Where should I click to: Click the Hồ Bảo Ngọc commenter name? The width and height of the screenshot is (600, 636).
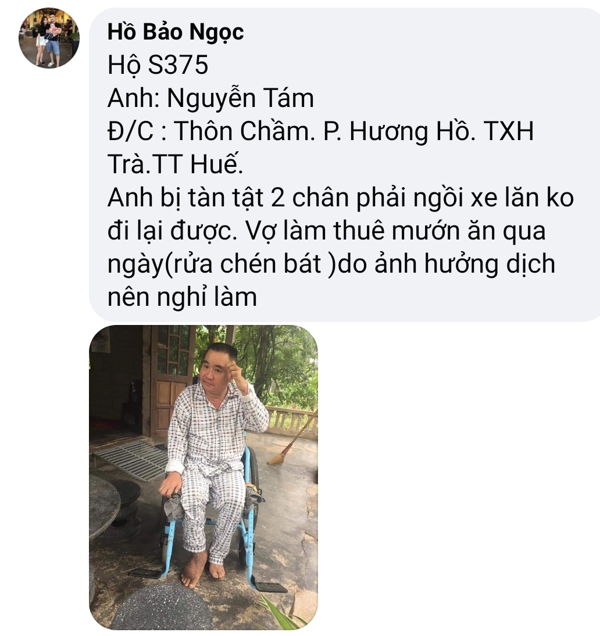coord(176,32)
